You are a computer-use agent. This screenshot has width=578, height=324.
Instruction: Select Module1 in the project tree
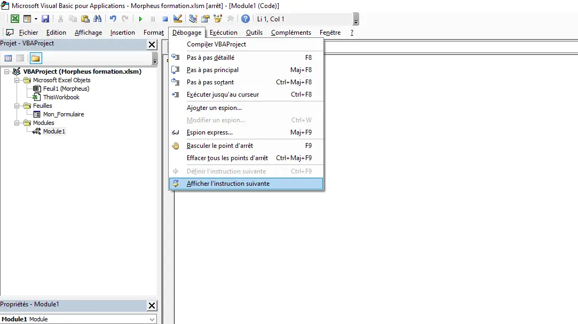[x=54, y=131]
